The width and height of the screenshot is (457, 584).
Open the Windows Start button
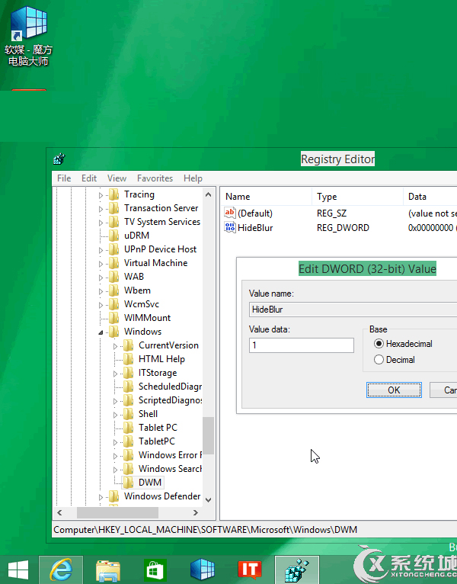click(x=18, y=570)
